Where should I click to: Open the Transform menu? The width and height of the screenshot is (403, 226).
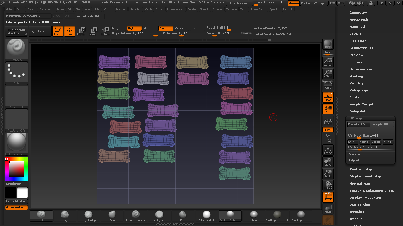tap(258, 9)
